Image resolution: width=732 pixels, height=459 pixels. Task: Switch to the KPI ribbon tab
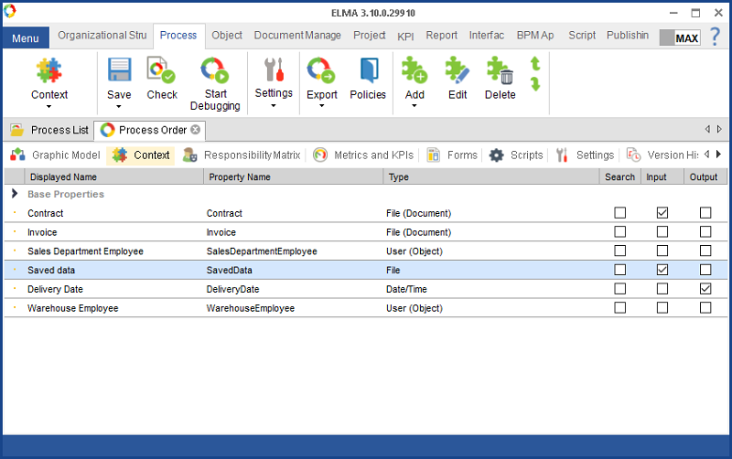[405, 37]
